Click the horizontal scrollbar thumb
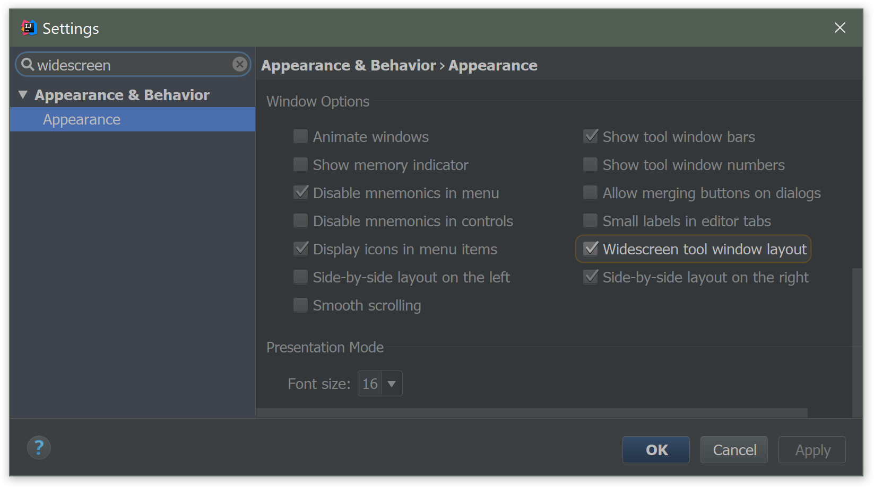This screenshot has width=874, height=487. point(532,413)
